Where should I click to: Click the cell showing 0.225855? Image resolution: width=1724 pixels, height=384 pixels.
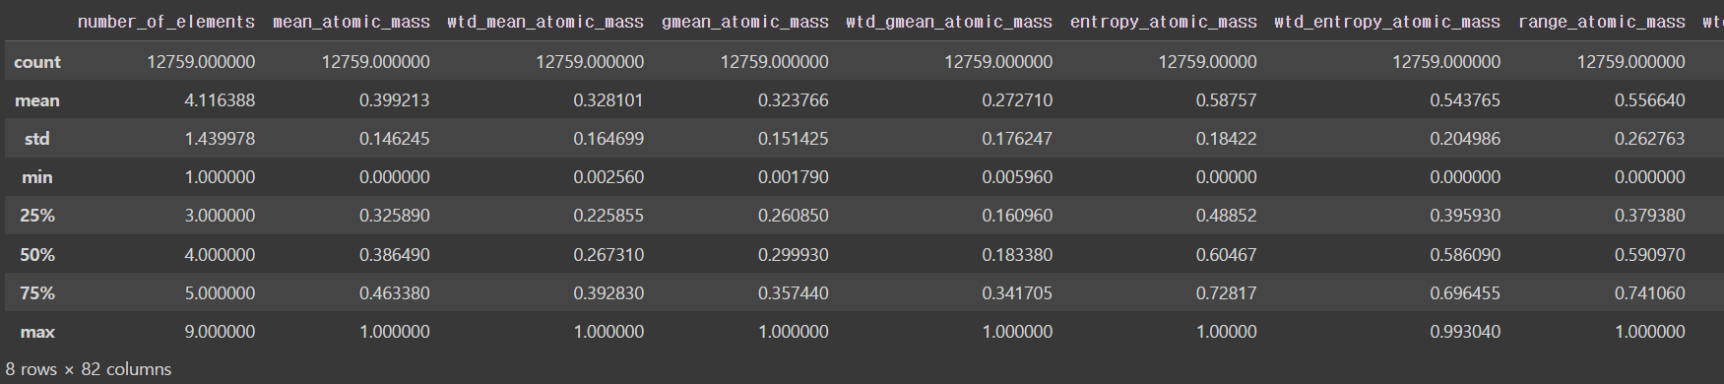[x=608, y=216]
